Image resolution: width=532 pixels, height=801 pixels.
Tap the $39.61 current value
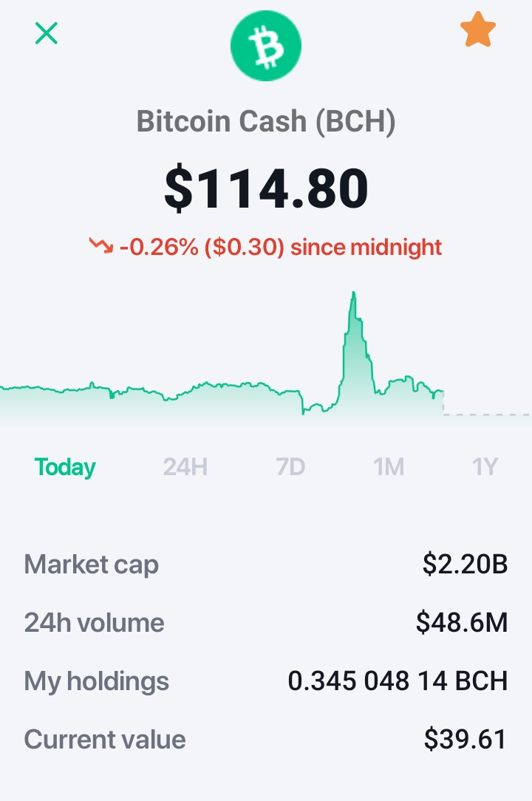(465, 739)
